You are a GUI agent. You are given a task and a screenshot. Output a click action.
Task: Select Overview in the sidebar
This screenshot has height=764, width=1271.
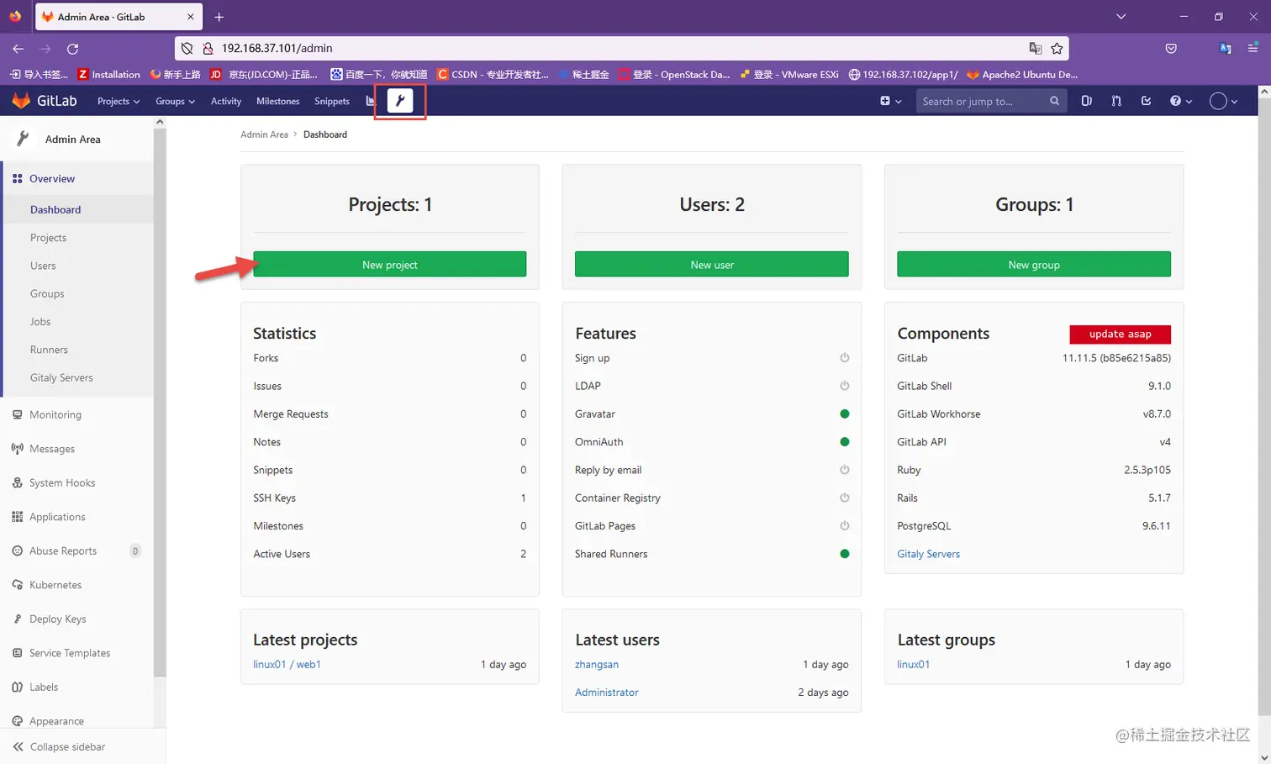click(79, 178)
